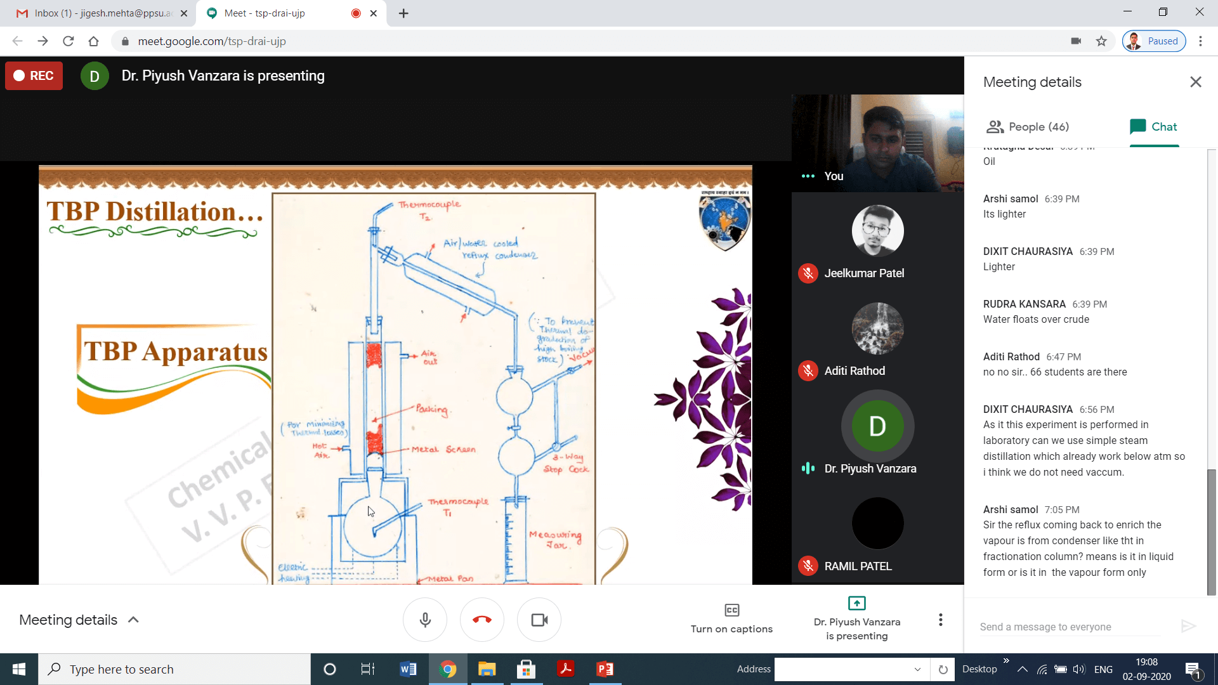Image resolution: width=1218 pixels, height=685 pixels.
Task: Click the Paused profile button
Action: tap(1154, 41)
